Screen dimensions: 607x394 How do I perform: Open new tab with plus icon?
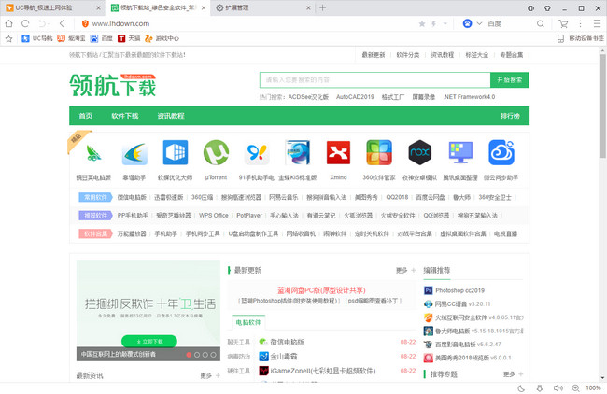point(322,7)
